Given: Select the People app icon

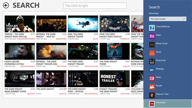Looking at the screenshot, I should click(x=152, y=87).
